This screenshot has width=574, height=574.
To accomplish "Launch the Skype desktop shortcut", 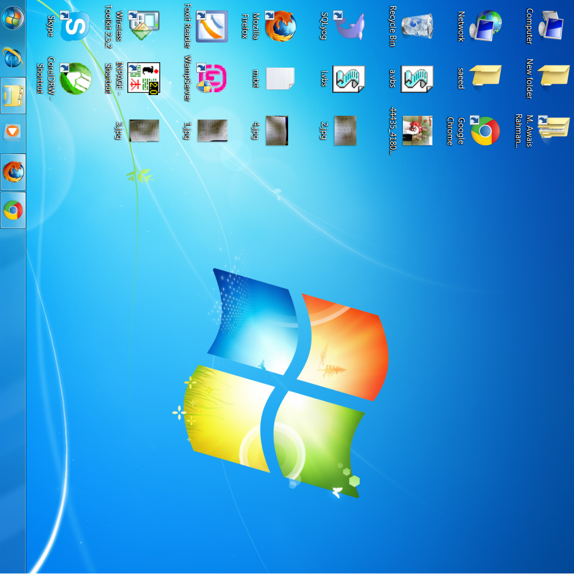I will click(x=74, y=26).
